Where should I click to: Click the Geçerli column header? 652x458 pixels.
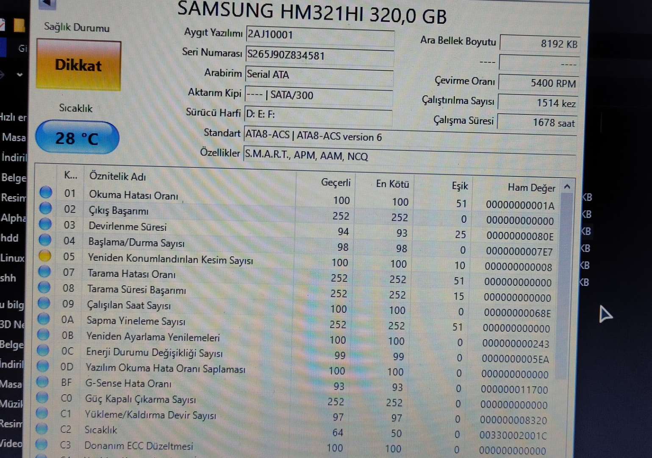(x=336, y=182)
